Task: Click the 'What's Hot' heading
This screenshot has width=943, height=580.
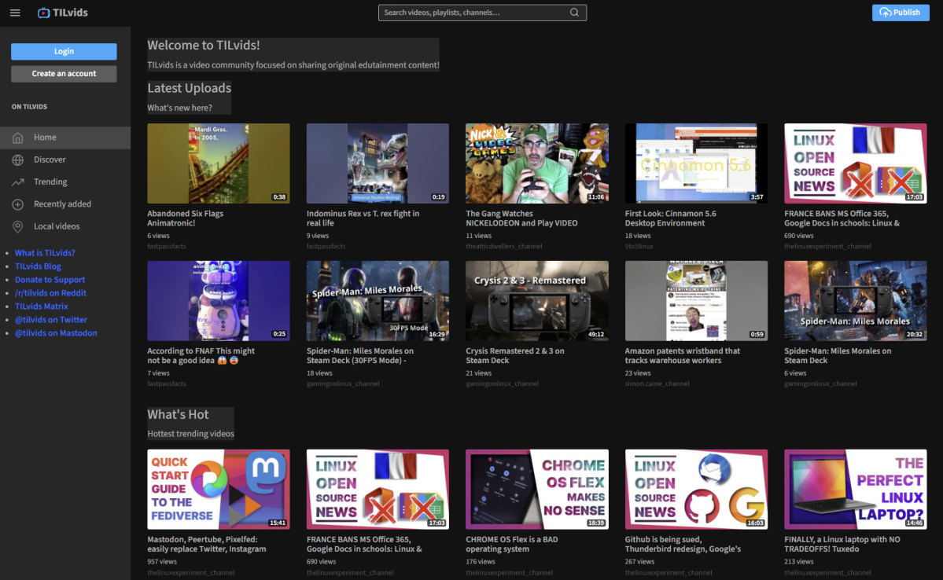Action: 178,415
